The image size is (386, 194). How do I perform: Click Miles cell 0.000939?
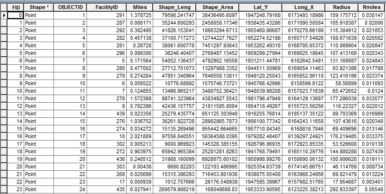click(x=140, y=182)
